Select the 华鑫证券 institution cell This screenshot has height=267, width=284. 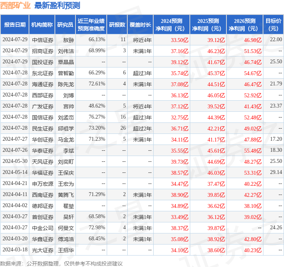(43, 239)
